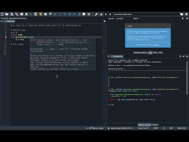
Task: Switch to the Variable explorer tab
Action: 140,52
